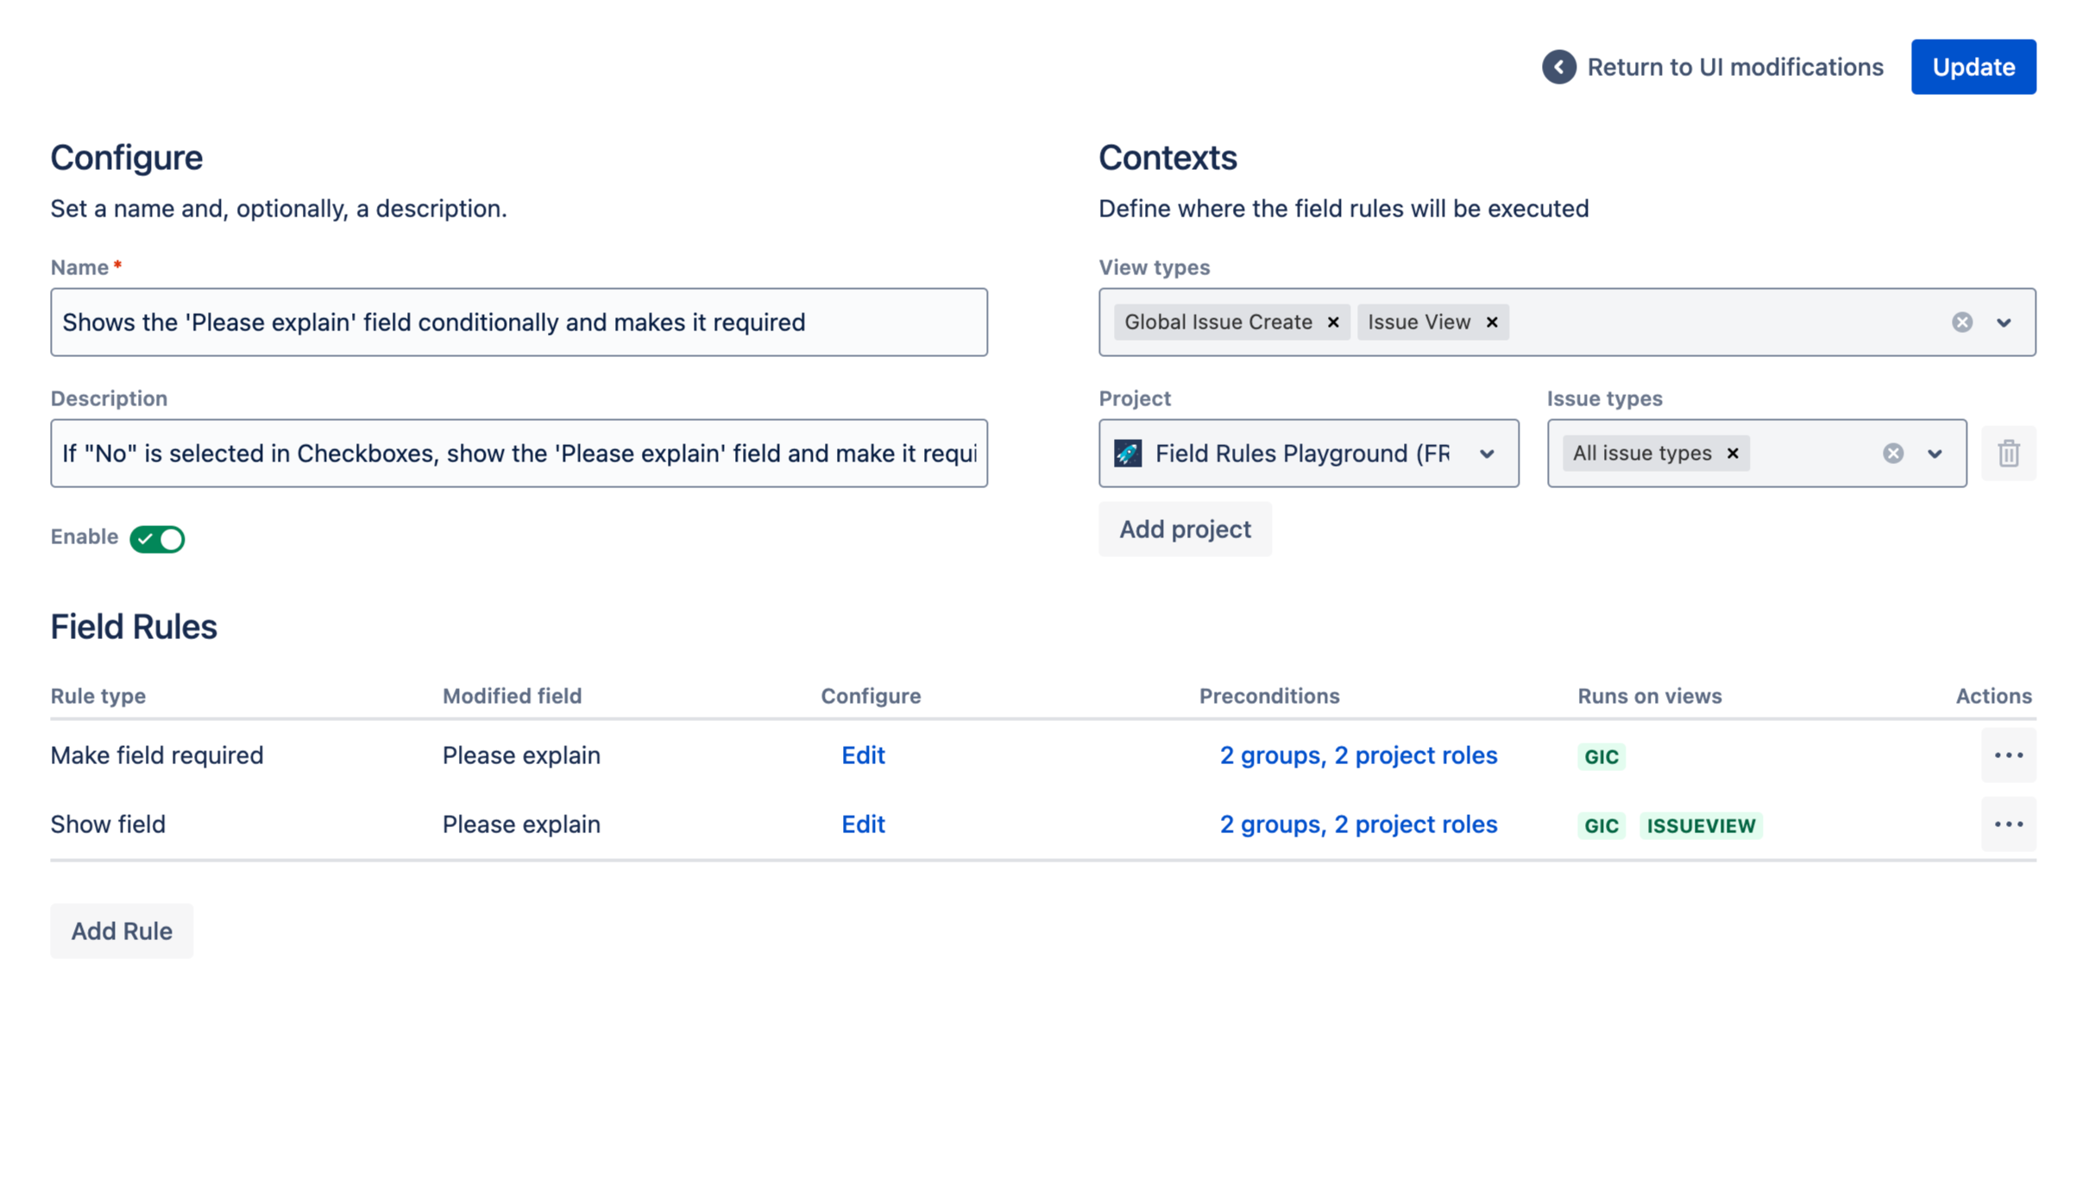The height and width of the screenshot is (1185, 2083).
Task: Remove the Issue View tag
Action: coord(1492,323)
